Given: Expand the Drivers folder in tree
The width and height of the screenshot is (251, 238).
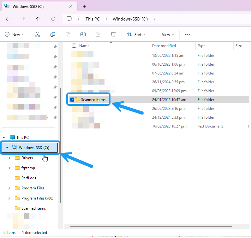Looking at the screenshot, I should click(9, 158).
